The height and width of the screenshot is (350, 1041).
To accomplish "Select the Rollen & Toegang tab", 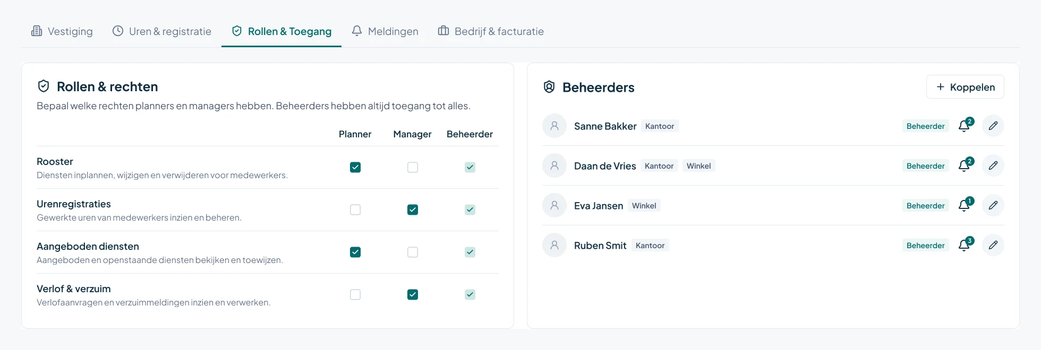I will 281,31.
